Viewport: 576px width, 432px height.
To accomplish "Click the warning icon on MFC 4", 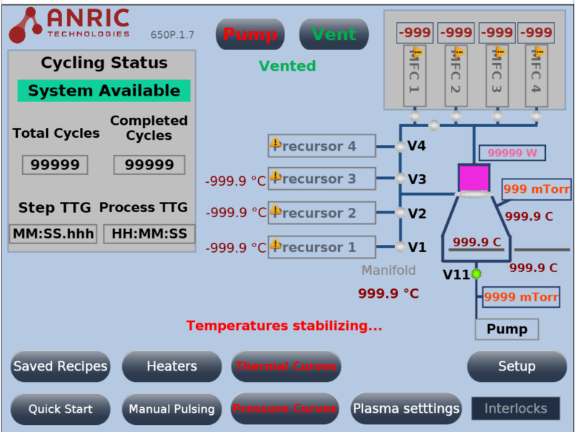I will click(x=540, y=51).
